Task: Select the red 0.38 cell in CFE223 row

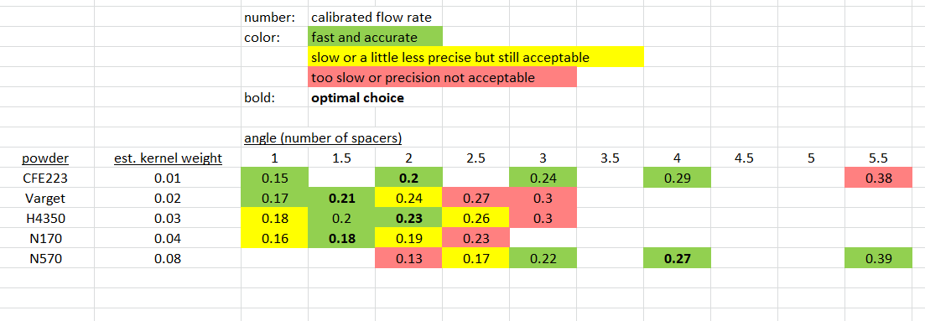Action: click(878, 179)
